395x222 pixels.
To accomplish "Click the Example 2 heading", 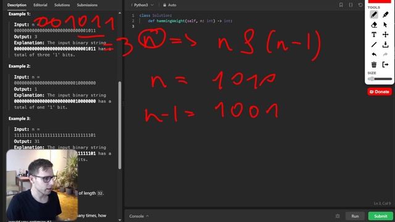I will click(x=19, y=66).
